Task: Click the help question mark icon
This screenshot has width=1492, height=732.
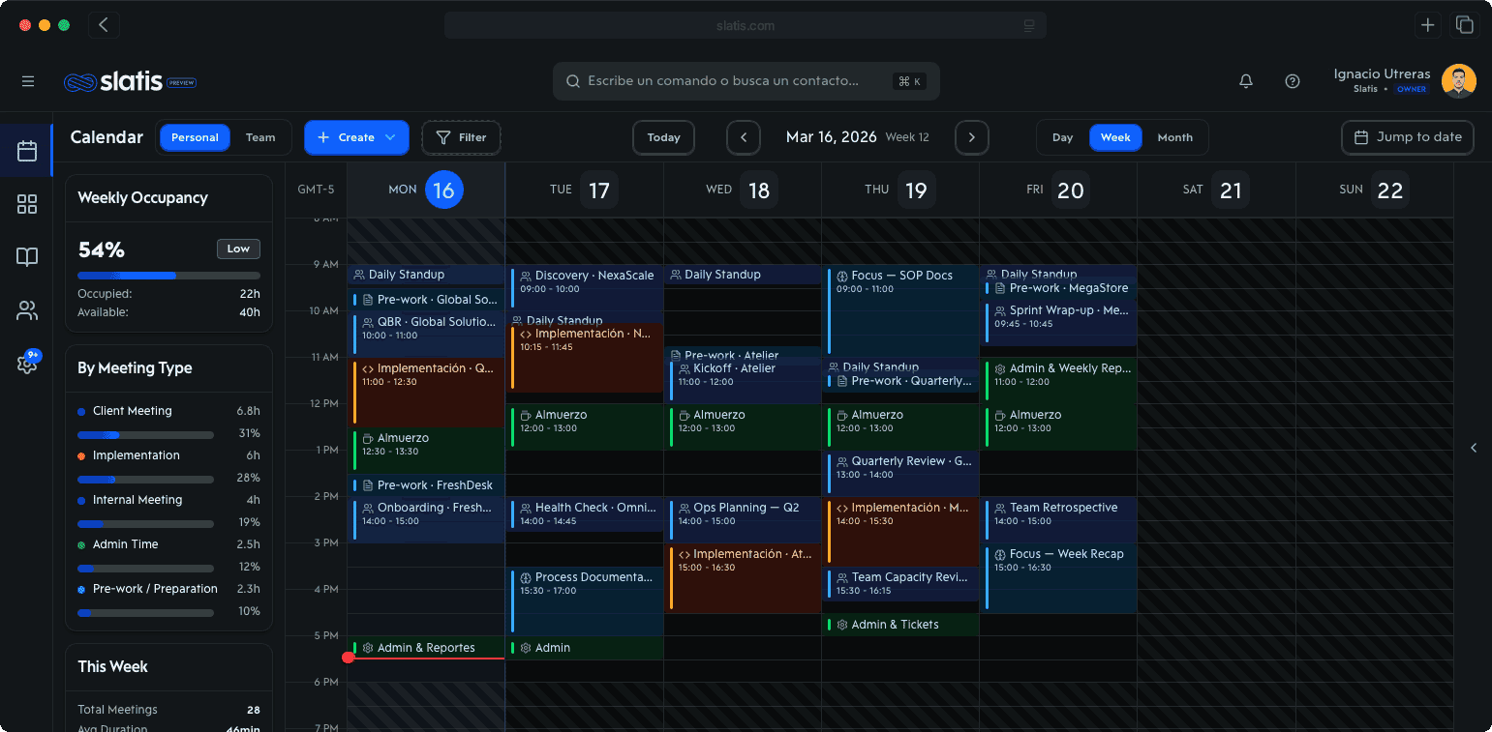Action: pyautogui.click(x=1293, y=81)
